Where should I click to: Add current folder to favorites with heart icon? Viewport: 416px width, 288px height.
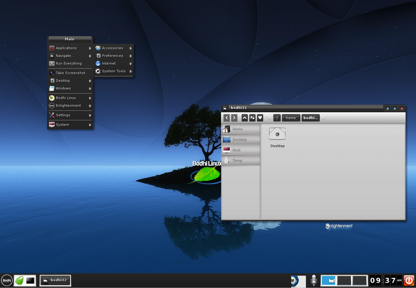260,118
